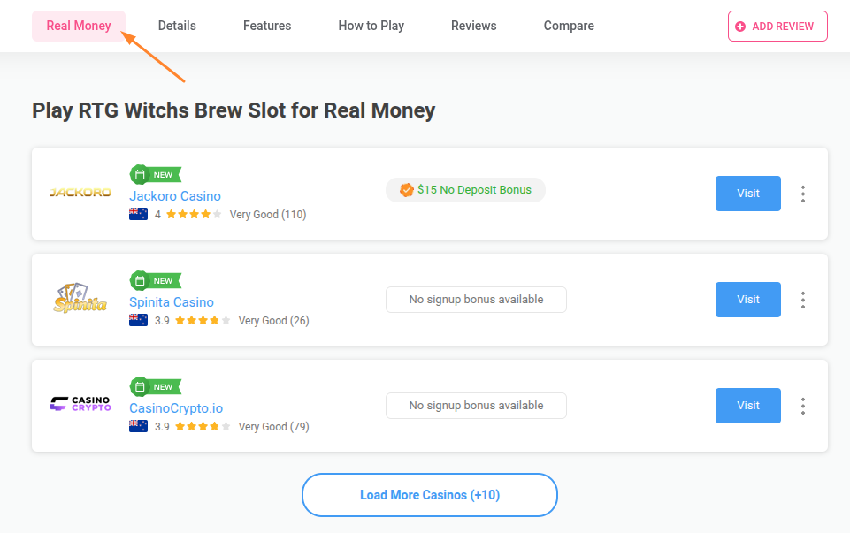Click the plus icon in ADD REVIEW

point(740,27)
